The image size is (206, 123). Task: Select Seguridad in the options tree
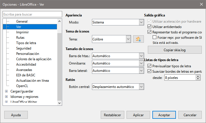click(24, 48)
